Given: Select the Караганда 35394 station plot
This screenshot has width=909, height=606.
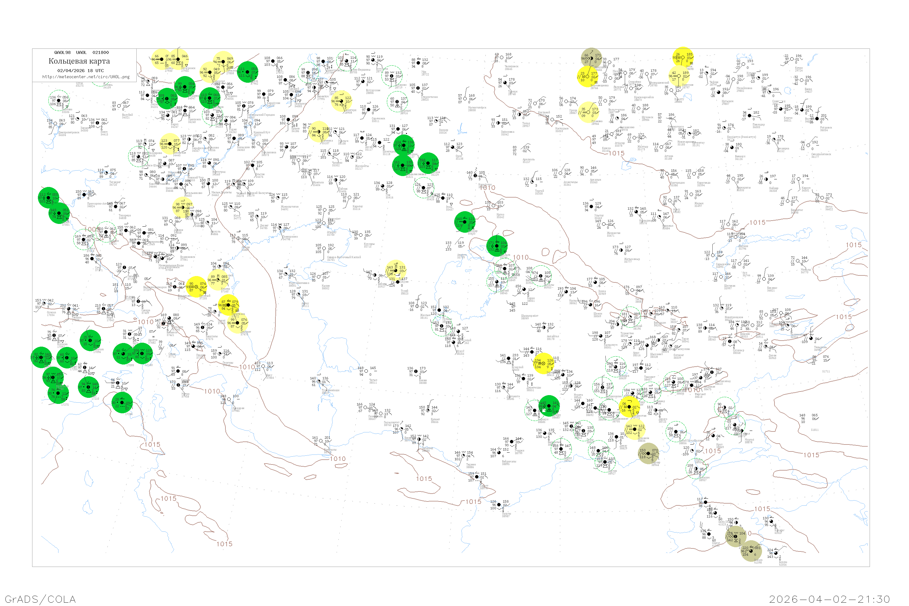Looking at the screenshot, I should point(695,174).
